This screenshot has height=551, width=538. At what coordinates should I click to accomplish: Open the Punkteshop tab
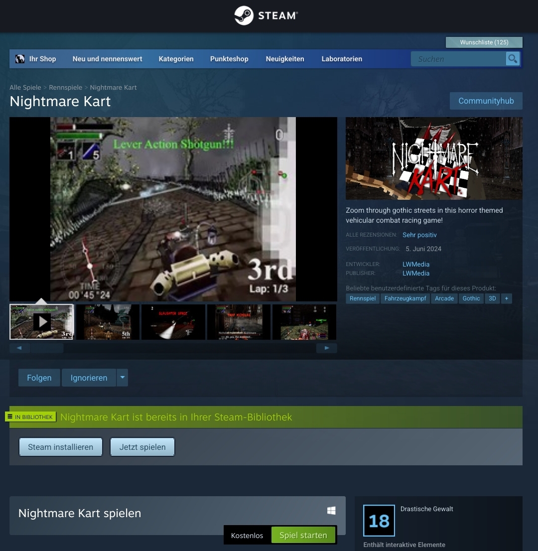[x=229, y=59]
